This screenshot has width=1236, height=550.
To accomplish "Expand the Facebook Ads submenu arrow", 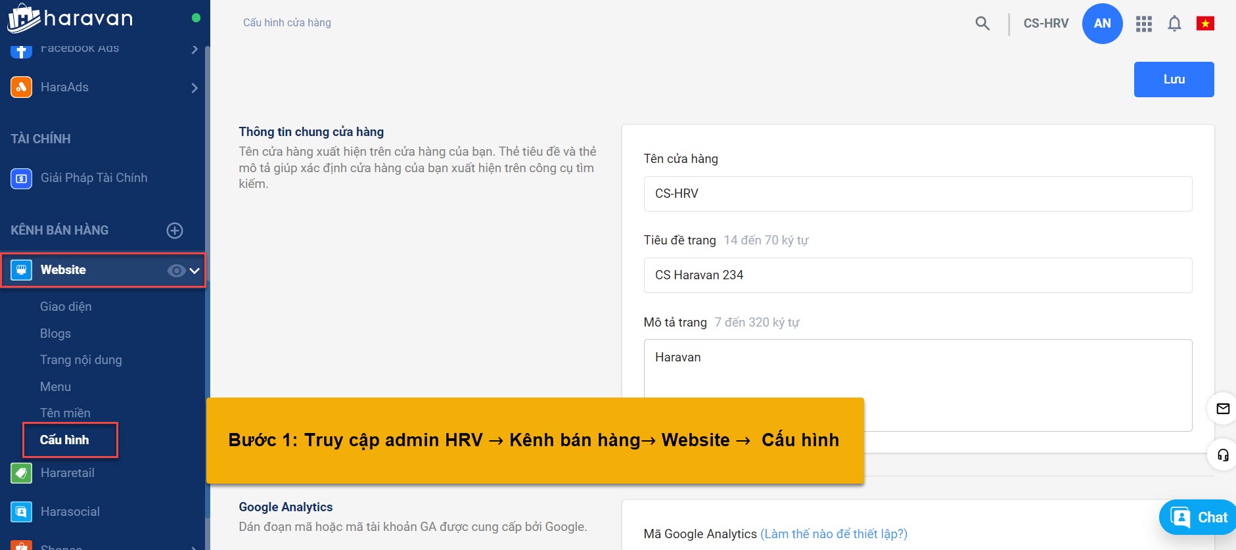I will [194, 49].
